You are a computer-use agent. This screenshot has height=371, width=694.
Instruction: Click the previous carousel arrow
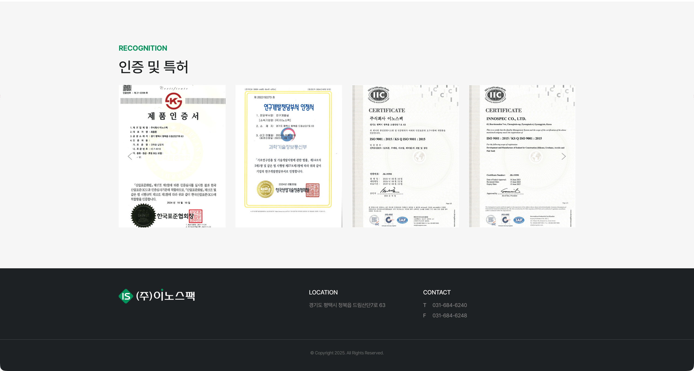[130, 156]
